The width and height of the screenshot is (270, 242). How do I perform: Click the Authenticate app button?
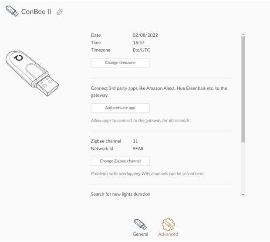[120, 108]
